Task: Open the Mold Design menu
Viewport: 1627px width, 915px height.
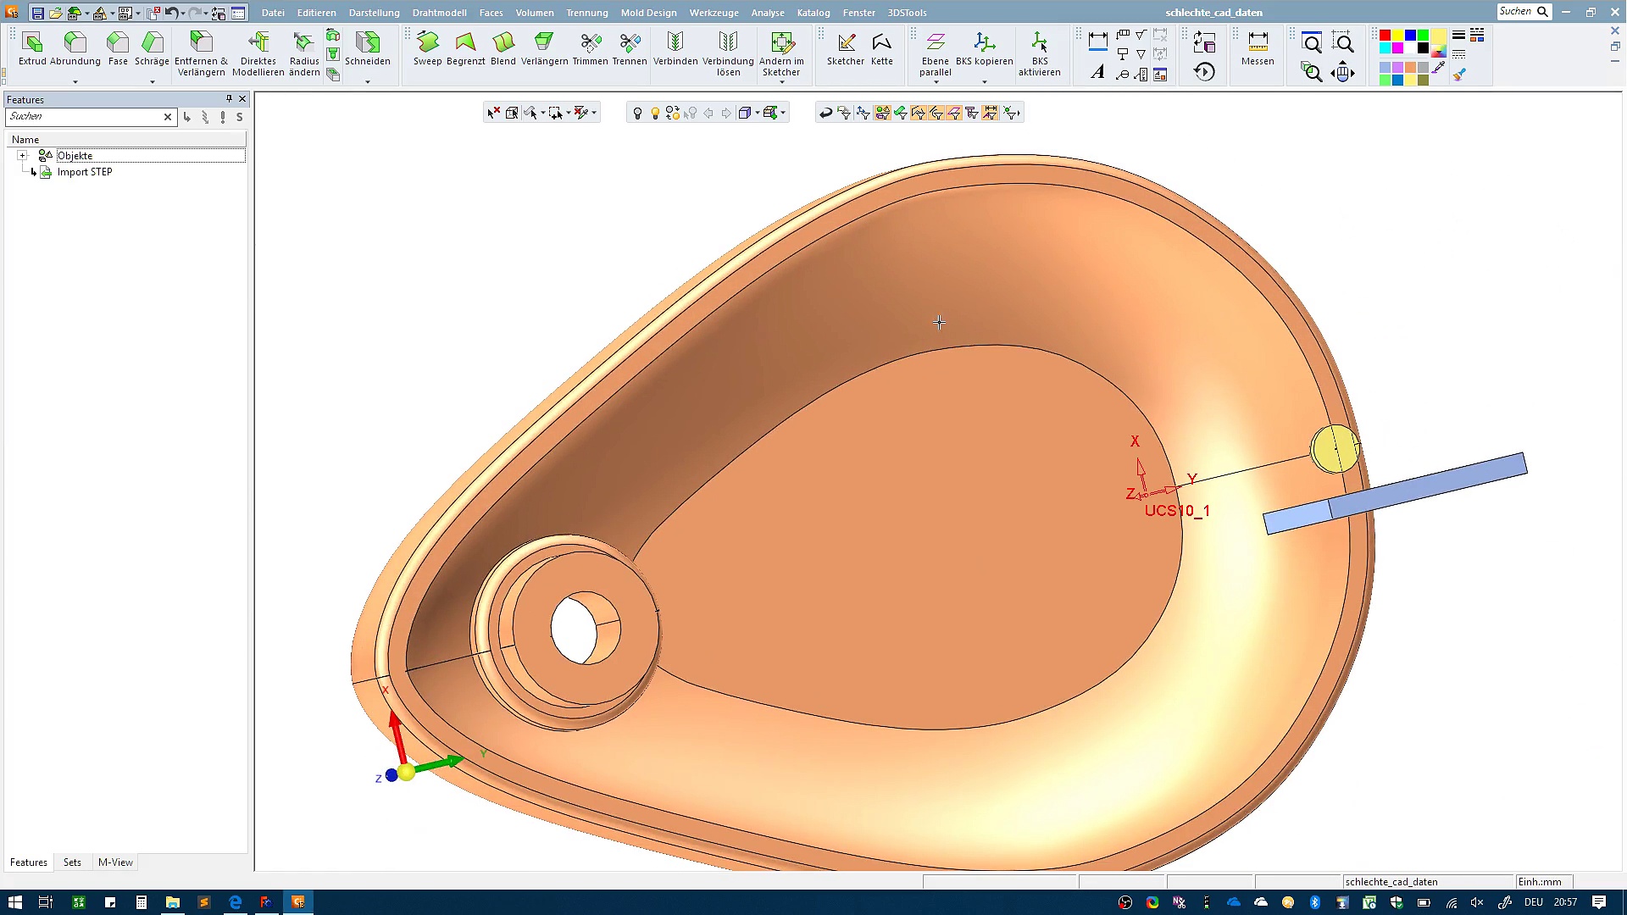Action: point(648,13)
